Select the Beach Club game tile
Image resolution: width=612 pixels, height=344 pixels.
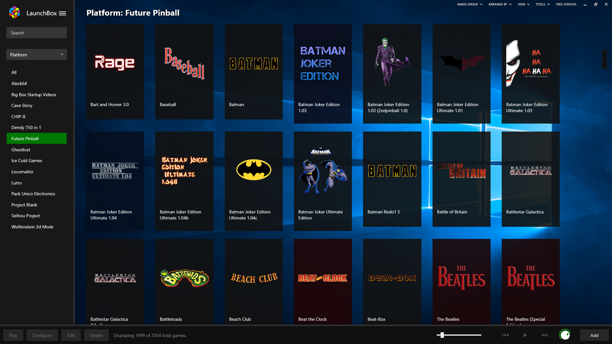click(x=253, y=282)
